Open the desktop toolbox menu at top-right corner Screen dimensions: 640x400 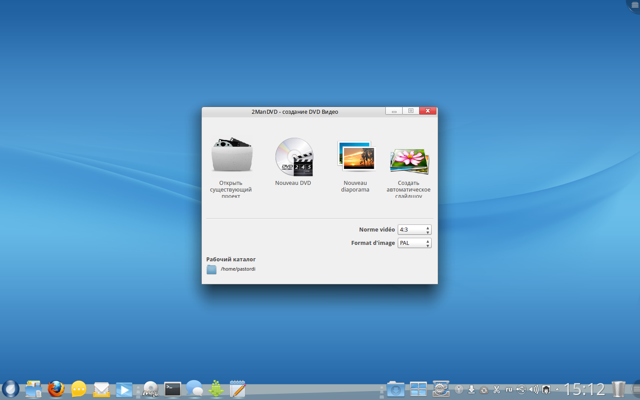(x=634, y=5)
